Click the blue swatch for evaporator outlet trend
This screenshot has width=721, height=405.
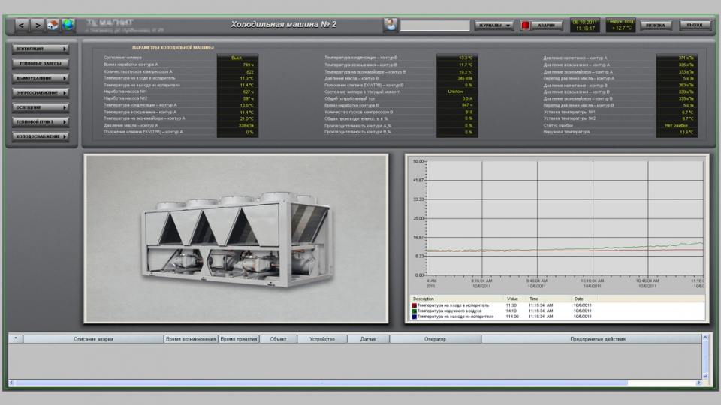(x=415, y=316)
